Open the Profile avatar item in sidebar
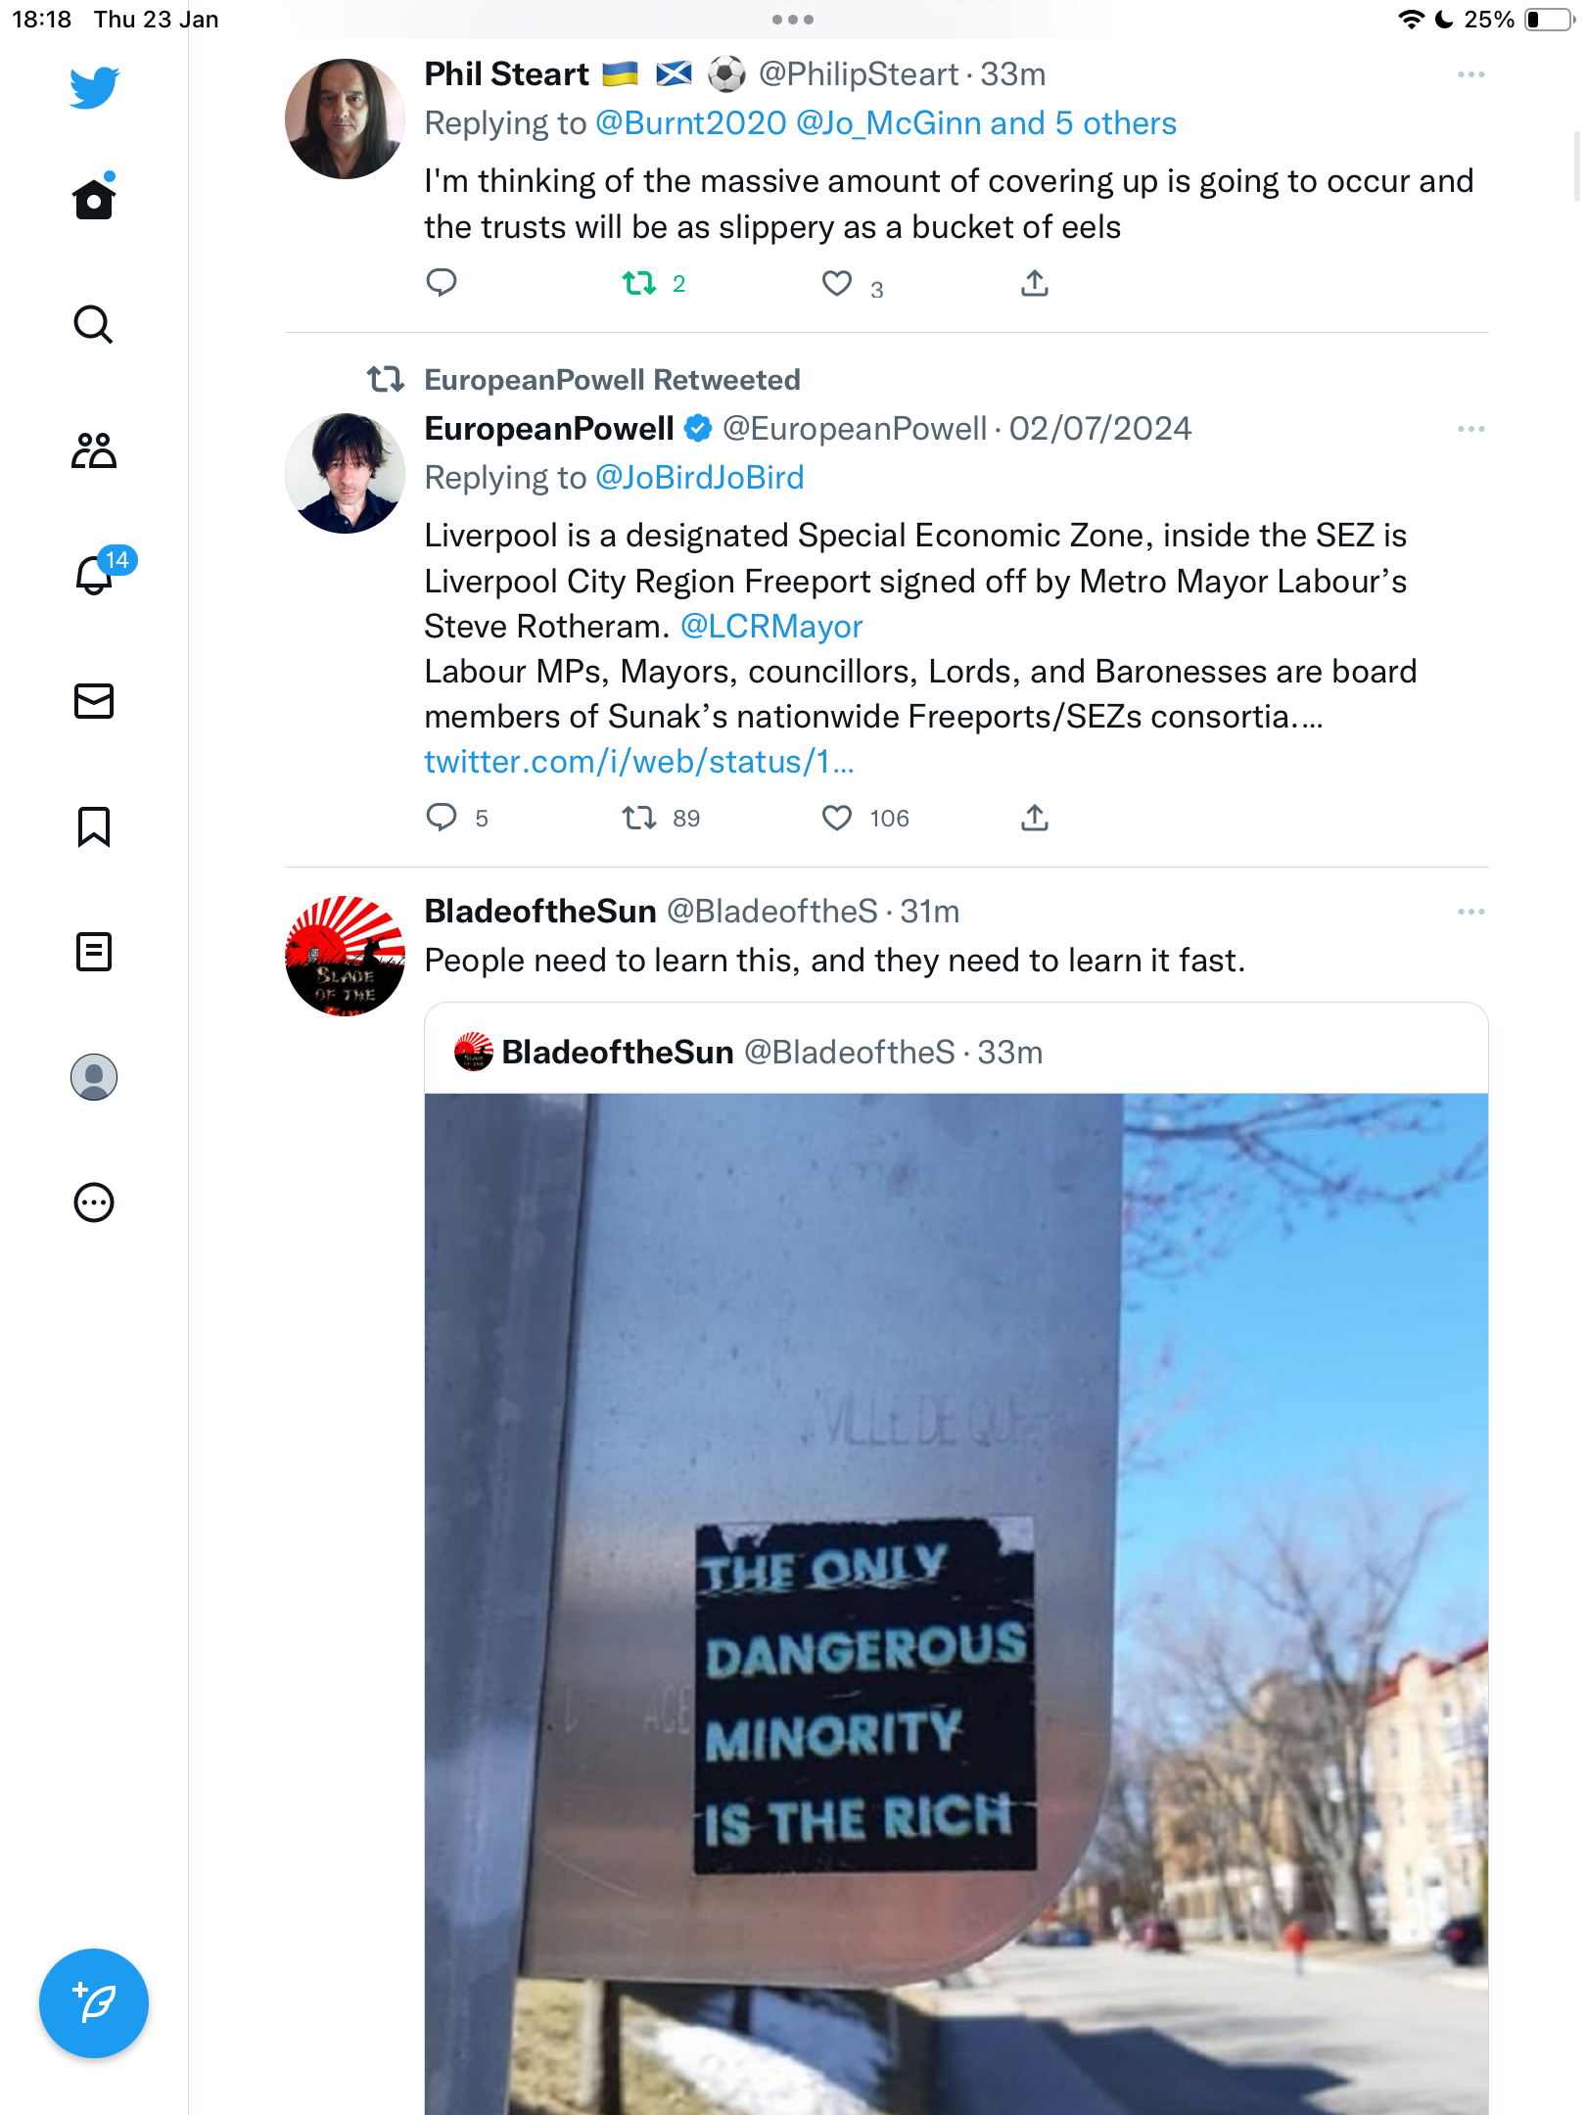 coord(94,1077)
